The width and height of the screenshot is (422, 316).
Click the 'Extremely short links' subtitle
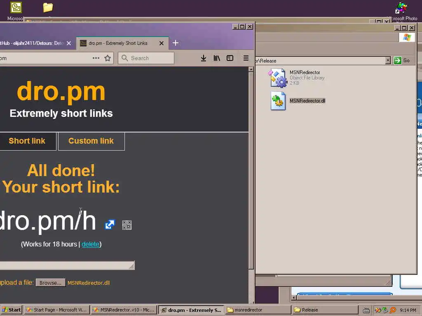(61, 114)
